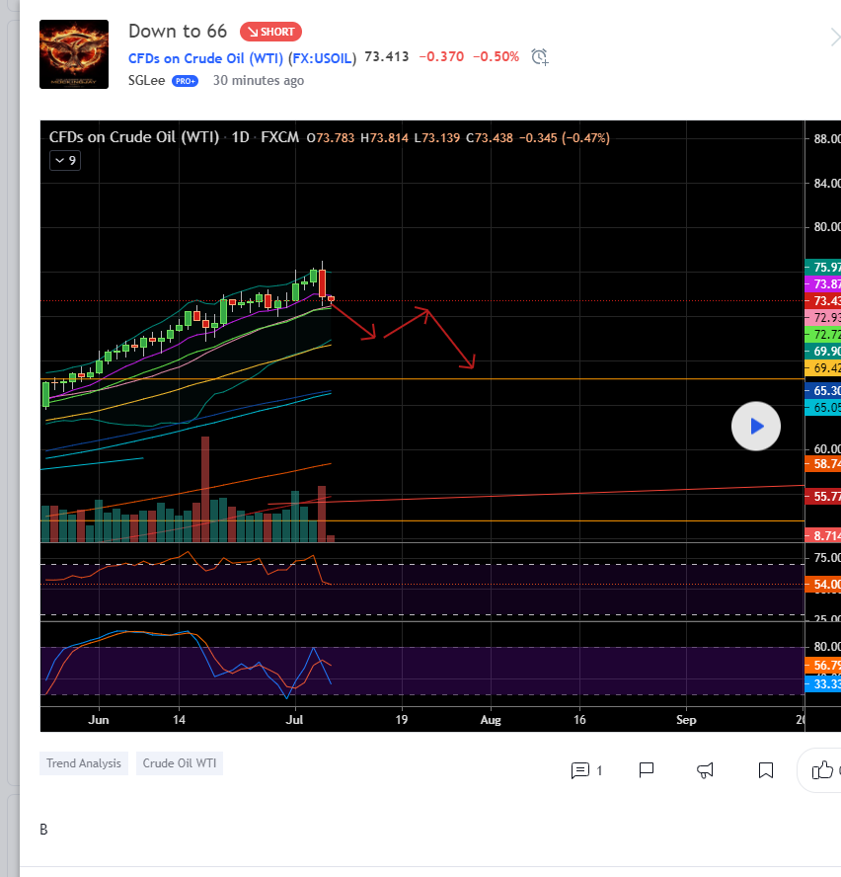This screenshot has height=877, width=841.
Task: Open the comments speech bubble icon
Action: tap(580, 770)
